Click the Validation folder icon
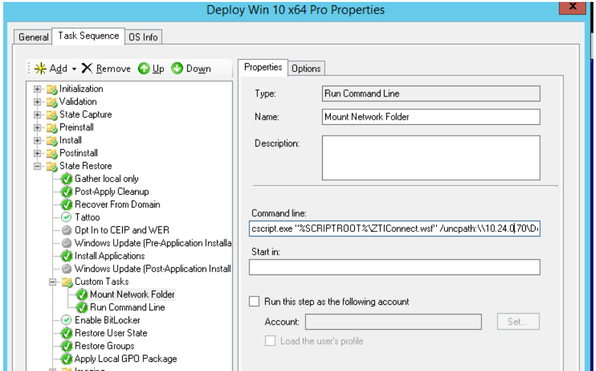The image size is (596, 371). coord(51,102)
